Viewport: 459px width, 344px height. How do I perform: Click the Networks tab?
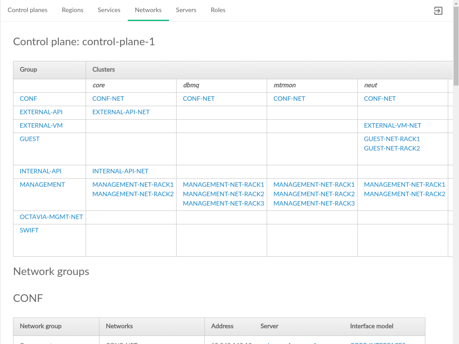click(x=148, y=10)
